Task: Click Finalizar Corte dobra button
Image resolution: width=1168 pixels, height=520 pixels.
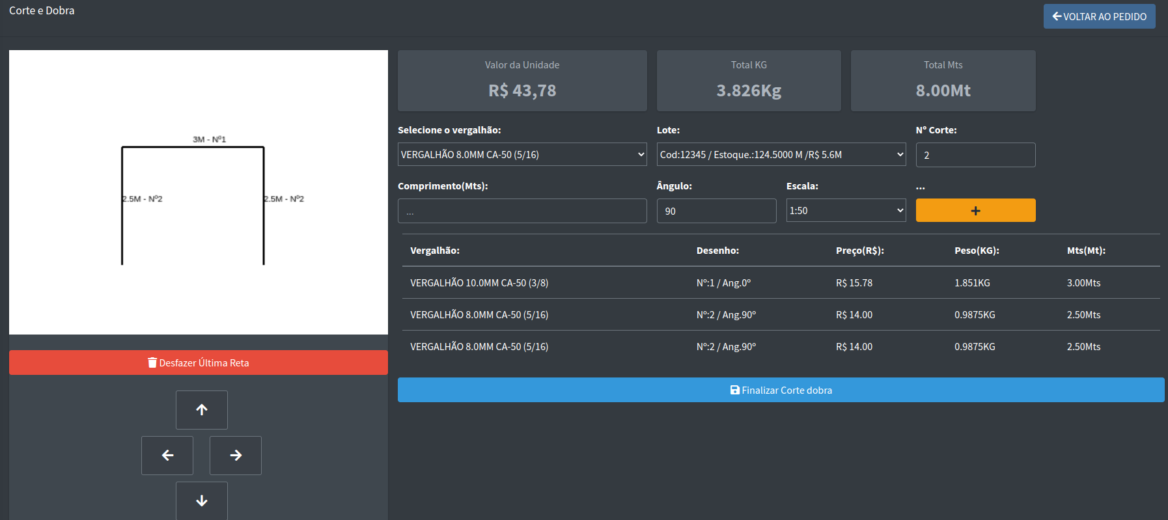Action: [x=781, y=390]
